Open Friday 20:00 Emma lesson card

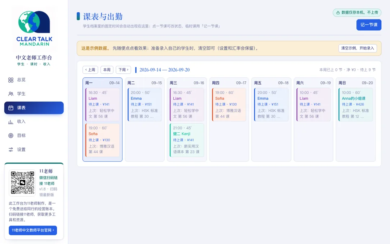click(271, 104)
